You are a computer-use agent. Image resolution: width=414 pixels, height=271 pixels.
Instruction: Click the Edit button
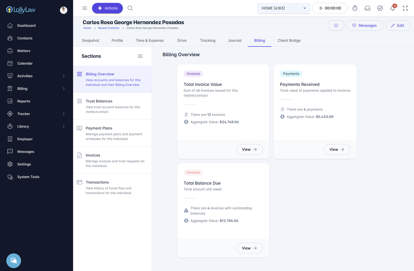[398, 25]
